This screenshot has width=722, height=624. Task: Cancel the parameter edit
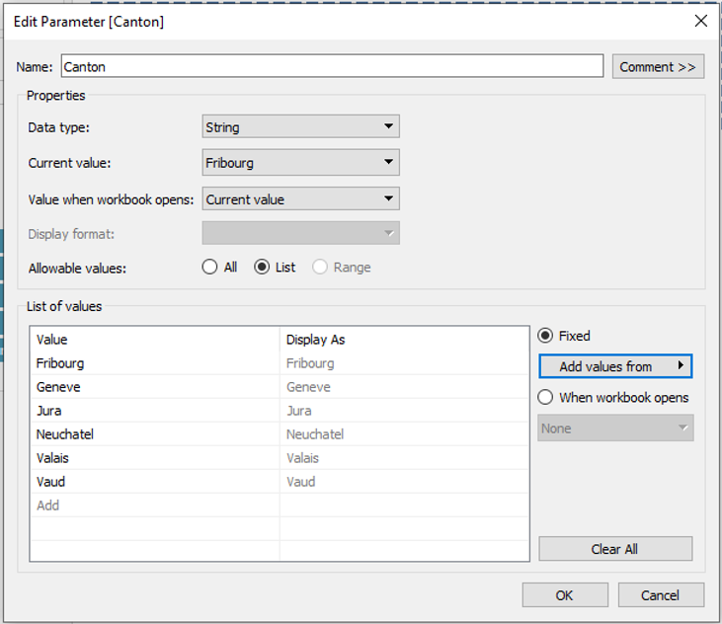click(661, 595)
